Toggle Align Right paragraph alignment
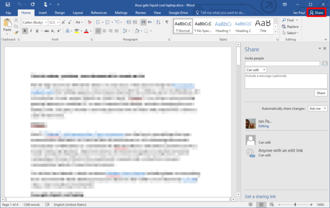 click(110, 31)
